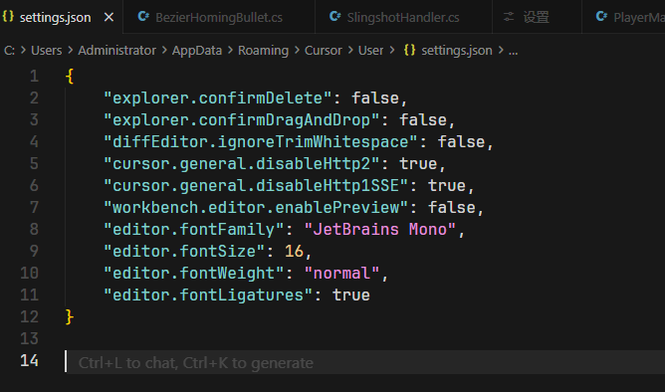
Task: Open the 设置 settings tab
Action: click(536, 17)
